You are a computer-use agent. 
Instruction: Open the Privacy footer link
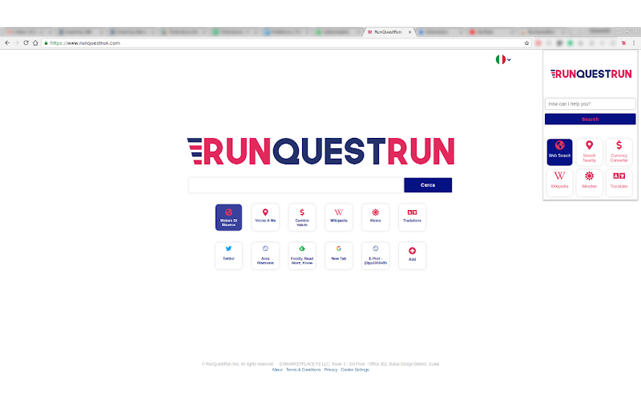[x=331, y=370]
